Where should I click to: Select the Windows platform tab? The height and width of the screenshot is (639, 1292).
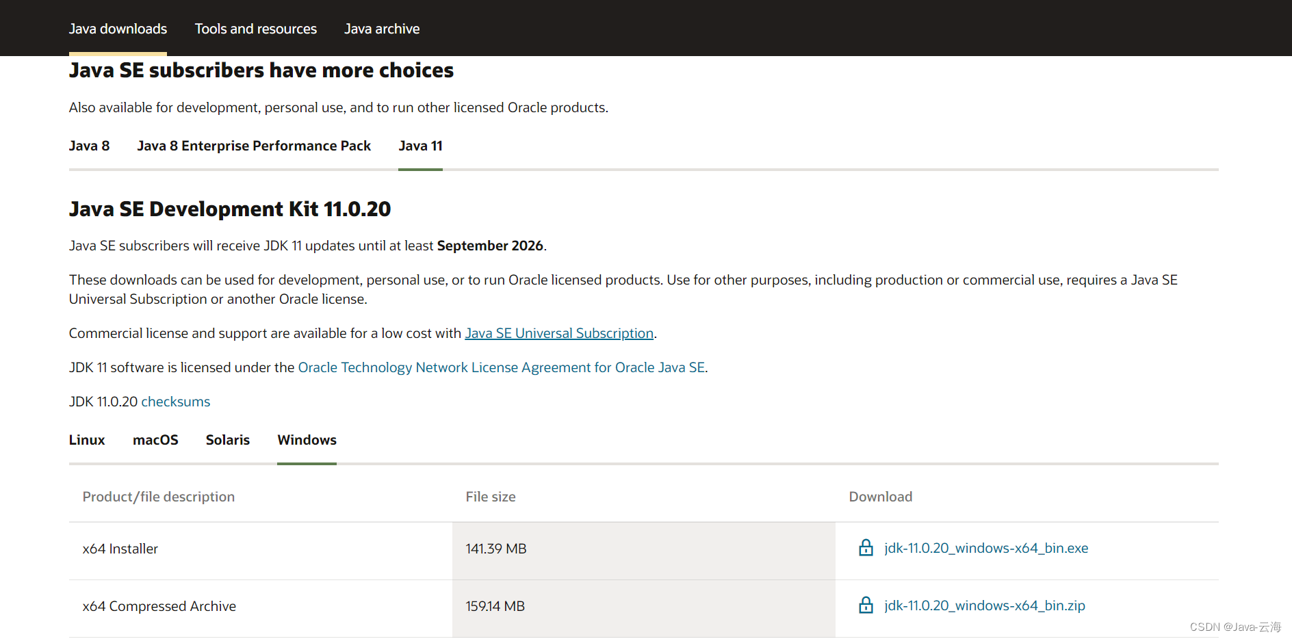[x=307, y=440]
